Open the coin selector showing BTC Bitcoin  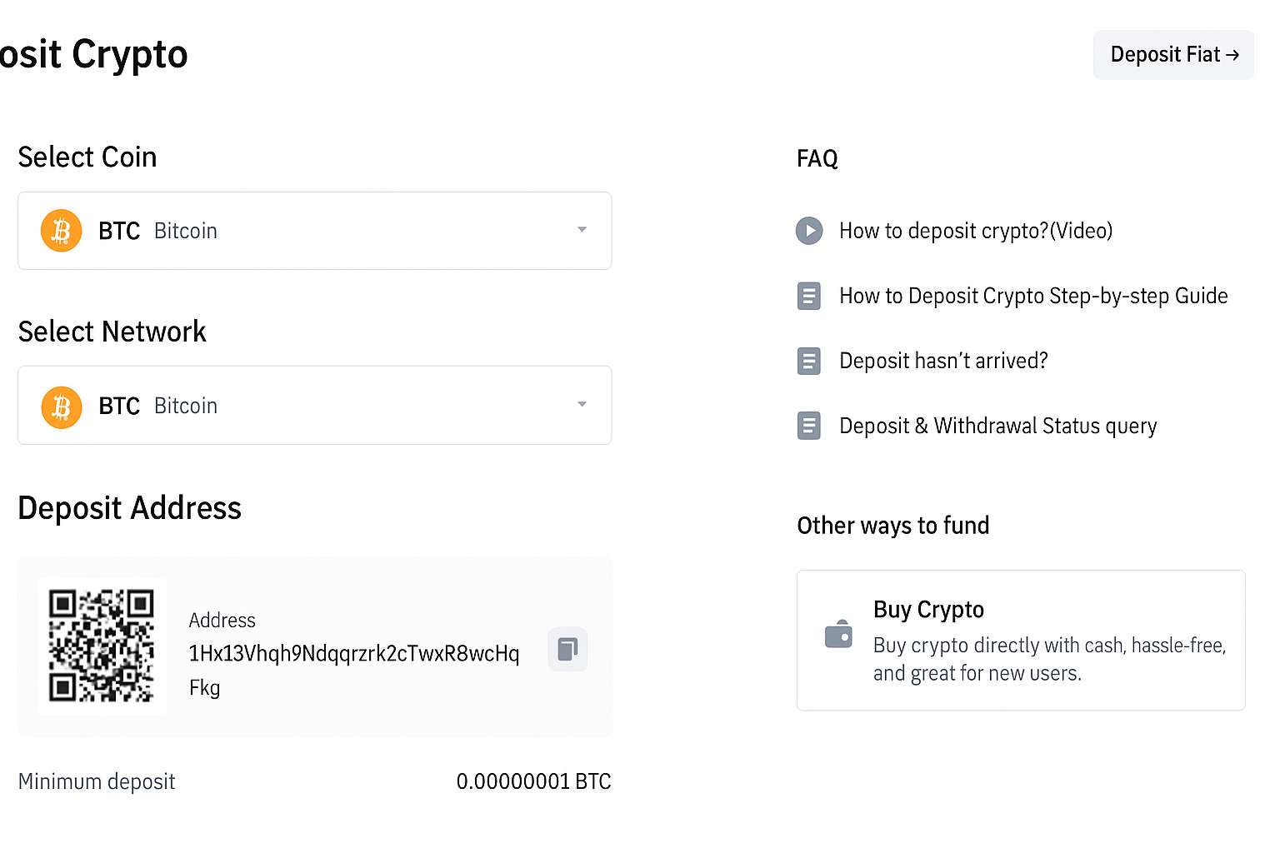(314, 231)
